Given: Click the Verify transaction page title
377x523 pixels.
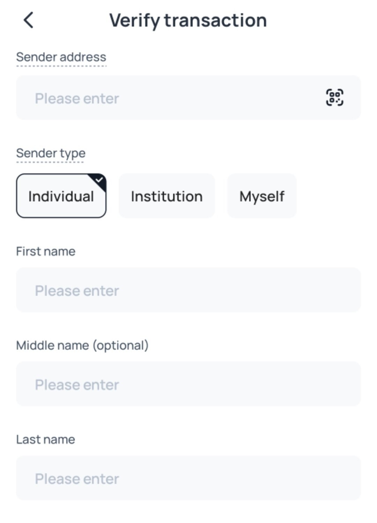Looking at the screenshot, I should tap(188, 20).
